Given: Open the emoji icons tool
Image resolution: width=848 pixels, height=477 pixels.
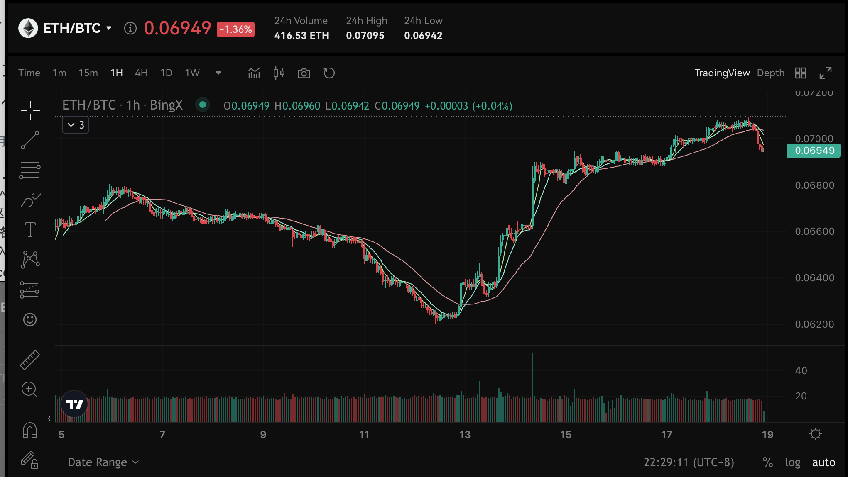Looking at the screenshot, I should point(30,319).
